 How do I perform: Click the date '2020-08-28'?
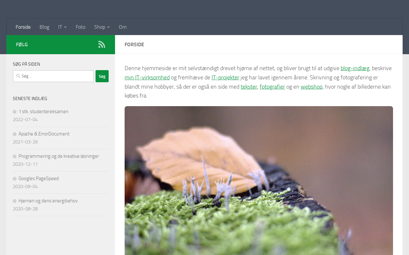(25, 209)
